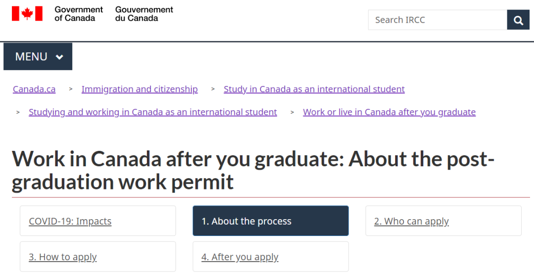This screenshot has width=534, height=277.
Task: Open Work or live in Canada after you graduate
Action: [389, 112]
